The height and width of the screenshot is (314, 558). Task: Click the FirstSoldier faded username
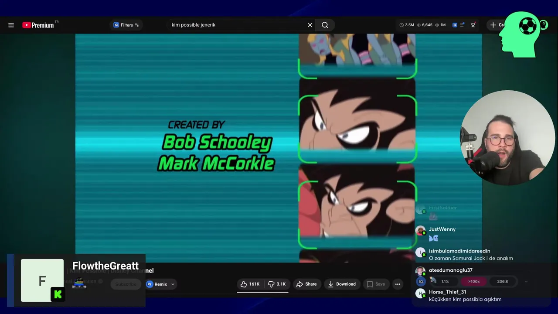pos(442,208)
